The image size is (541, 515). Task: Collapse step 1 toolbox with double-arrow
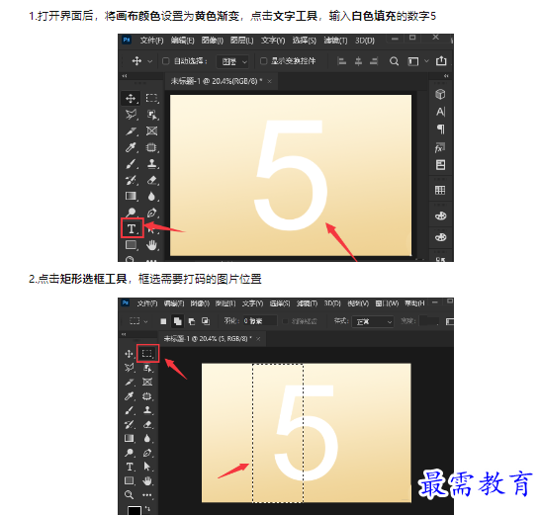point(125,76)
